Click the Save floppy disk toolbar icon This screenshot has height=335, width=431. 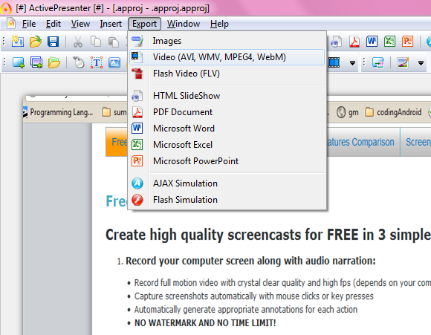point(53,42)
